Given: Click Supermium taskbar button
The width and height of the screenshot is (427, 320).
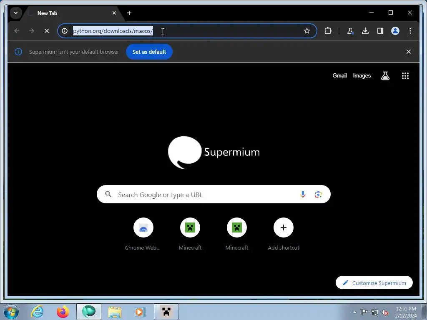Looking at the screenshot, I should tap(89, 312).
